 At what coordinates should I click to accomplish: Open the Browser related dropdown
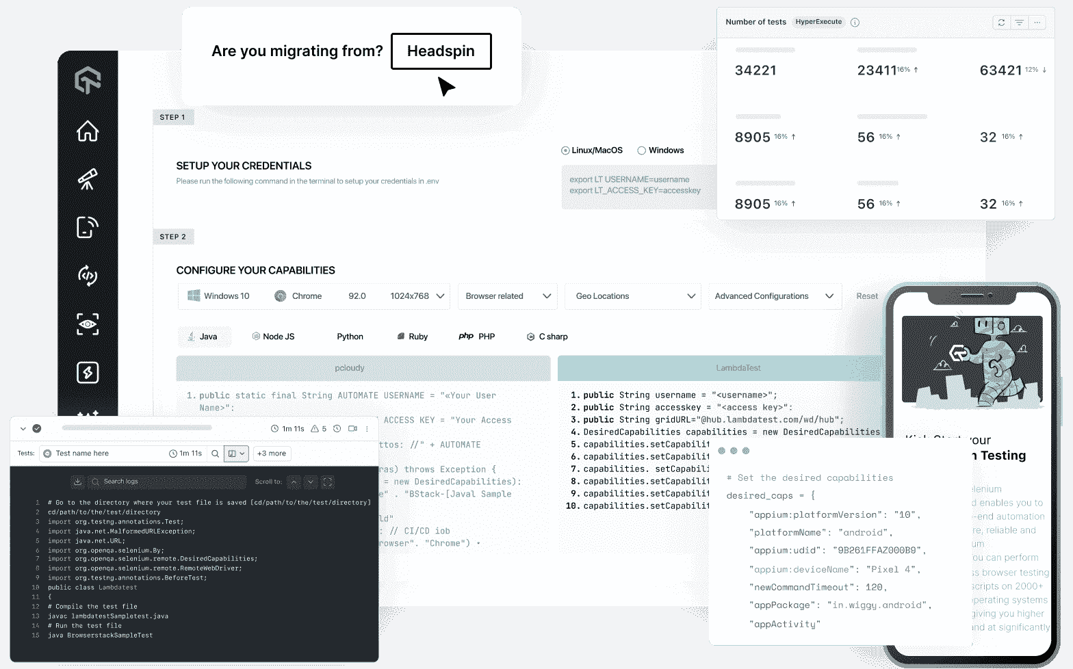tap(508, 296)
